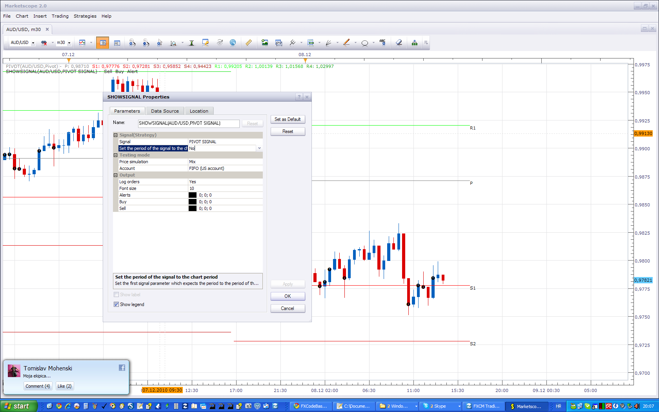Click the vertical autoscale toolbar icon

(x=191, y=43)
